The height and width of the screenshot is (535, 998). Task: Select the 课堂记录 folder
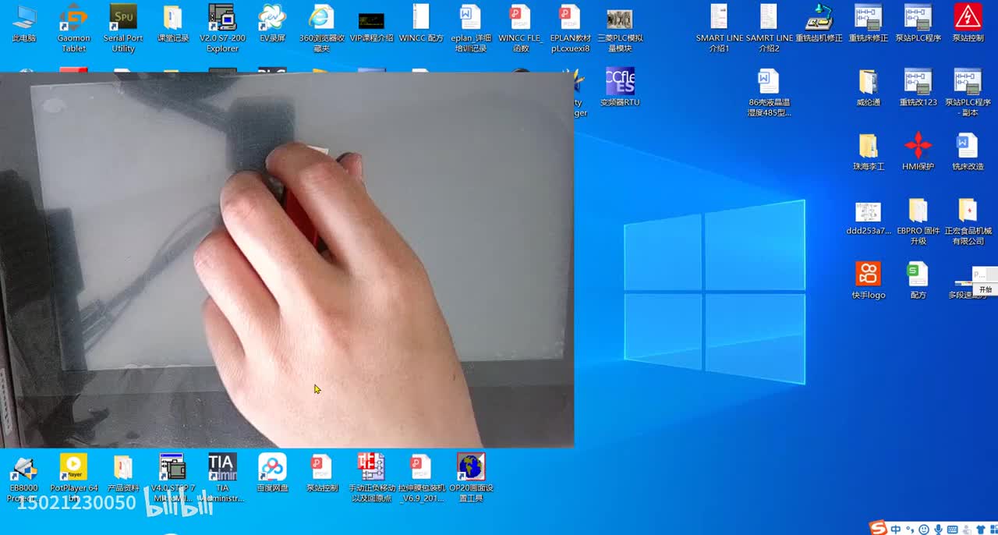coord(172,24)
